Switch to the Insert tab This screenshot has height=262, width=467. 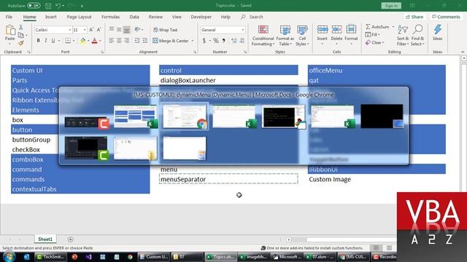click(x=51, y=17)
